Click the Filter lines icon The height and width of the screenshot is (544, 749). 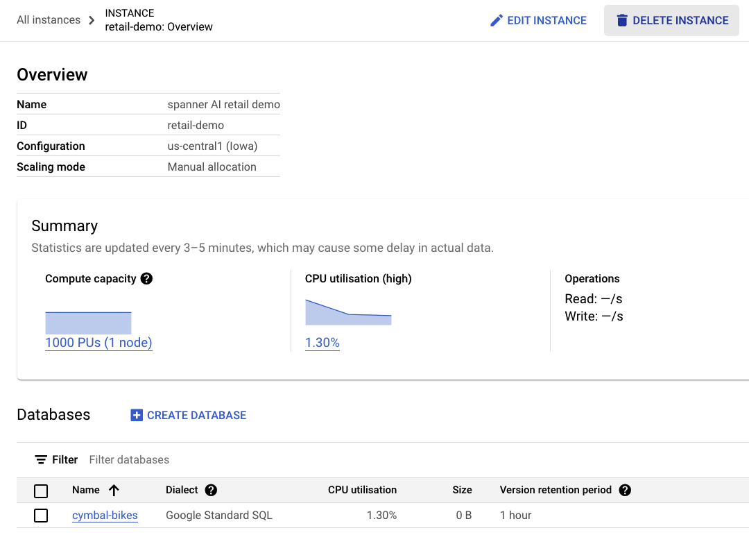[x=41, y=460]
